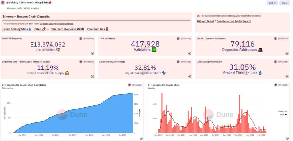
Task: Open the Gitcoin Grant link
Action: click(205, 21)
